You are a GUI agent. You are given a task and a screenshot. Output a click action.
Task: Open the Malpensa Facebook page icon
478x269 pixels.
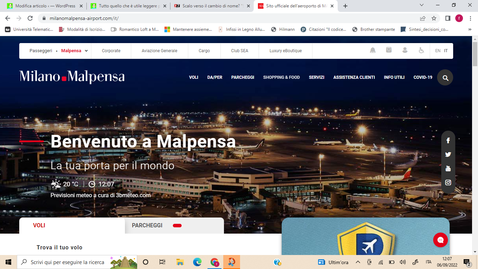448,140
